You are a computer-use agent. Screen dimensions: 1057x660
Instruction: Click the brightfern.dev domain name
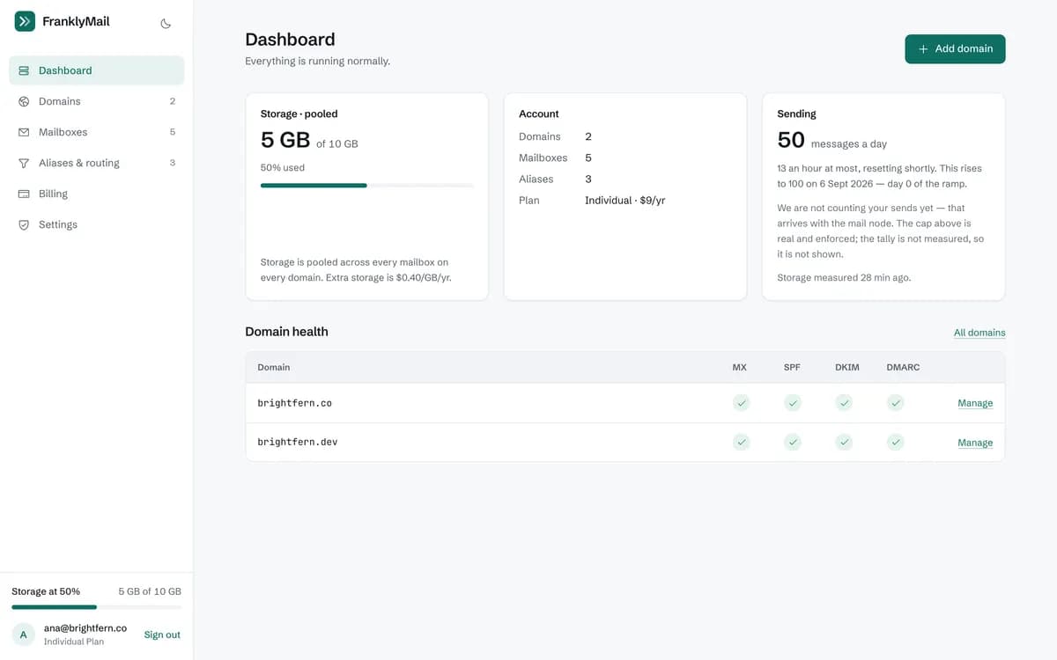pos(298,442)
